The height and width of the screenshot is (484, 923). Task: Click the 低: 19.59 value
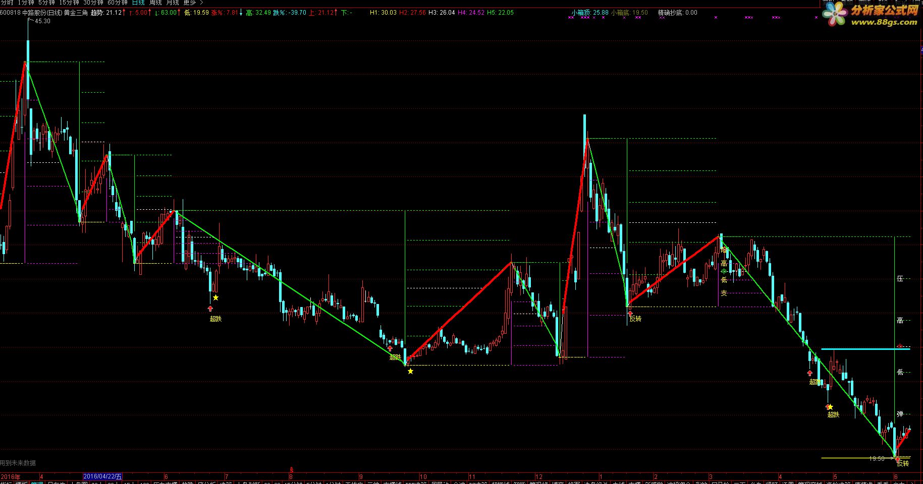coord(197,13)
